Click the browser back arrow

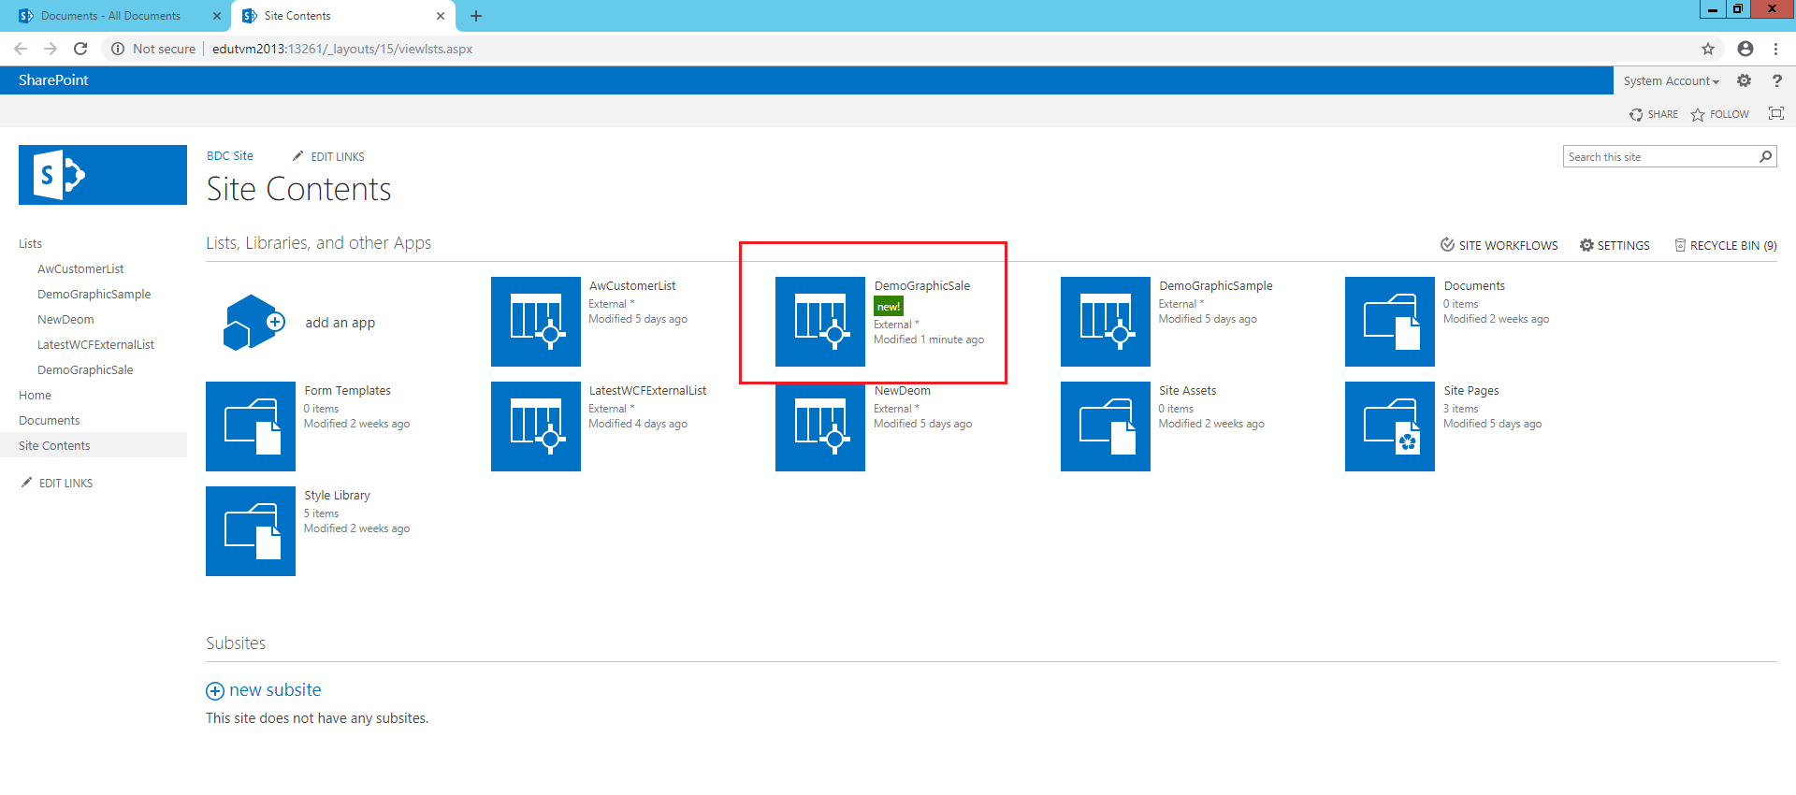21,49
